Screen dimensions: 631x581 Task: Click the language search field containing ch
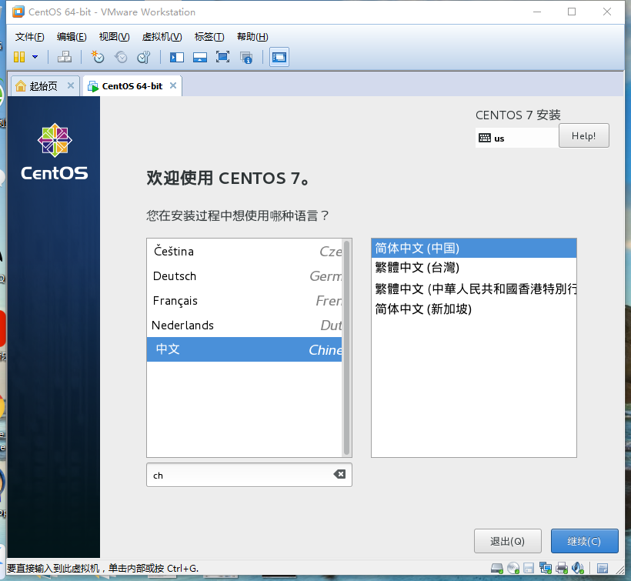249,475
